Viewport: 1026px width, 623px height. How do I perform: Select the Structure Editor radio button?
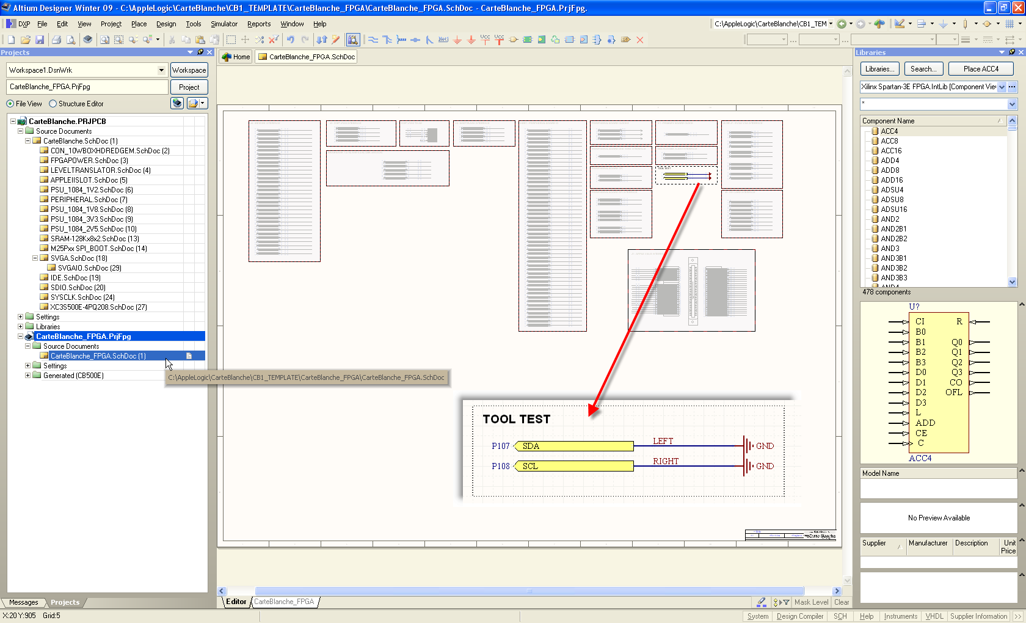[53, 104]
